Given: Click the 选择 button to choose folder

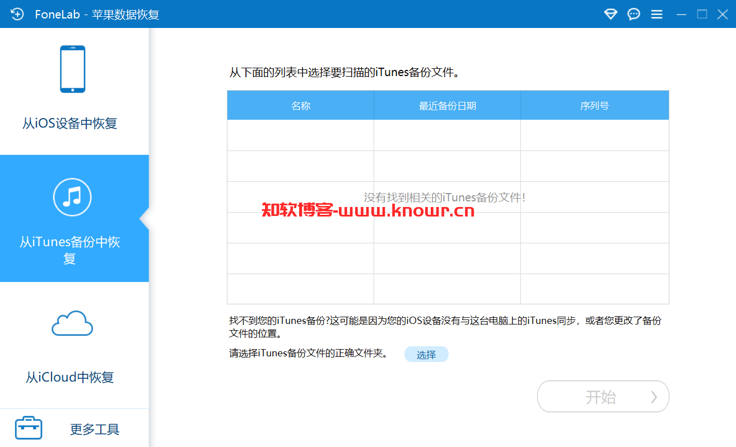Looking at the screenshot, I should [x=426, y=355].
